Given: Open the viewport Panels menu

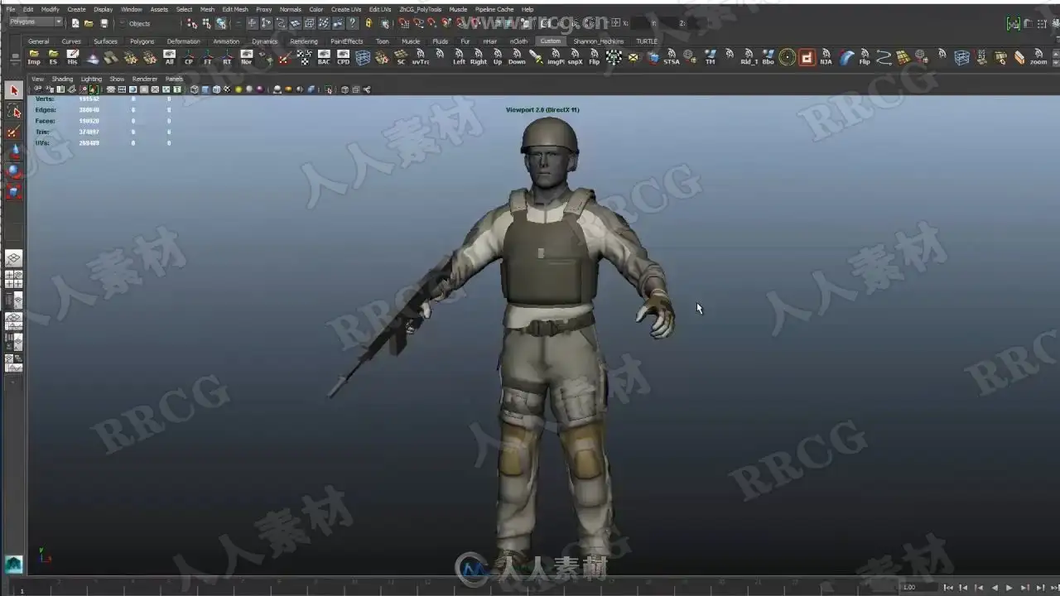Looking at the screenshot, I should 174,79.
